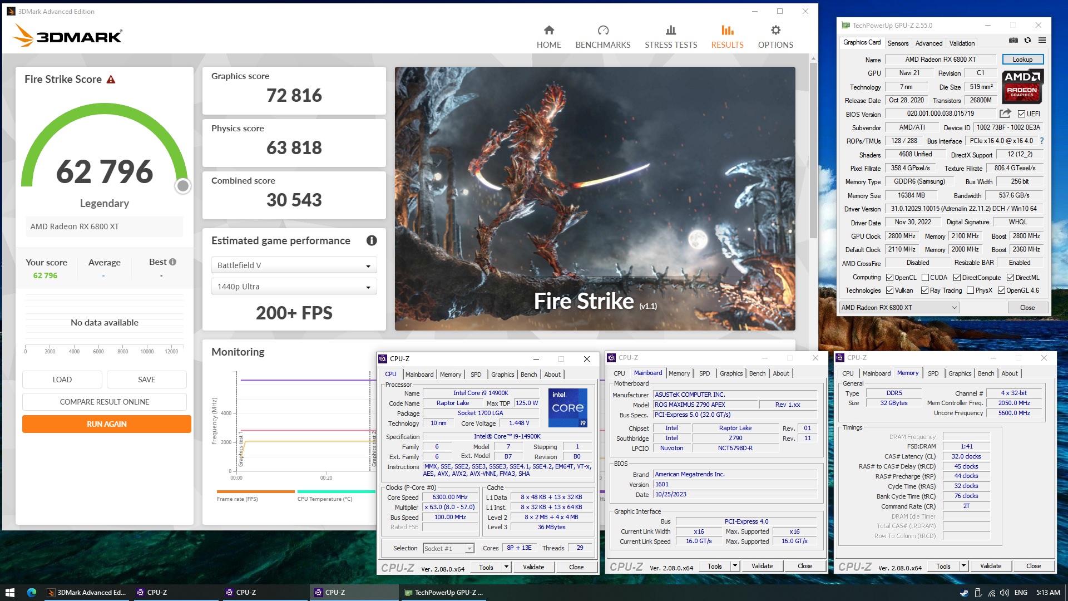Image resolution: width=1068 pixels, height=601 pixels.
Task: Click the battery icon in system tray
Action: click(978, 593)
